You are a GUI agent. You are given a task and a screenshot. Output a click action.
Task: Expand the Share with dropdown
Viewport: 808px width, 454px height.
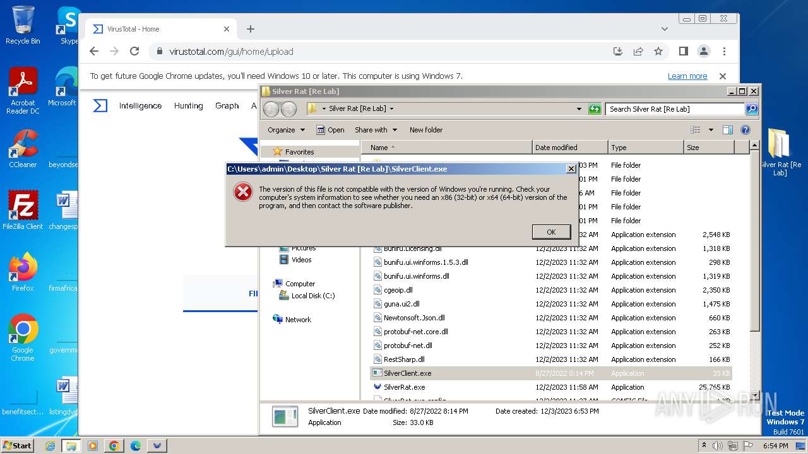point(376,130)
